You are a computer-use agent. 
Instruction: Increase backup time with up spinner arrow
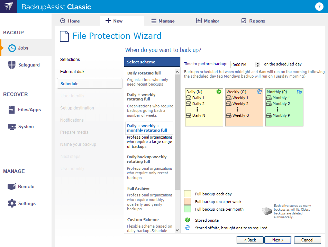[x=258, y=63]
